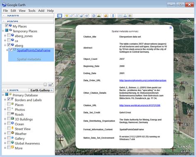This screenshot has width=196, height=157.
Task: Enable the 3D Buildings layer checkbox
Action: pos(9,118)
